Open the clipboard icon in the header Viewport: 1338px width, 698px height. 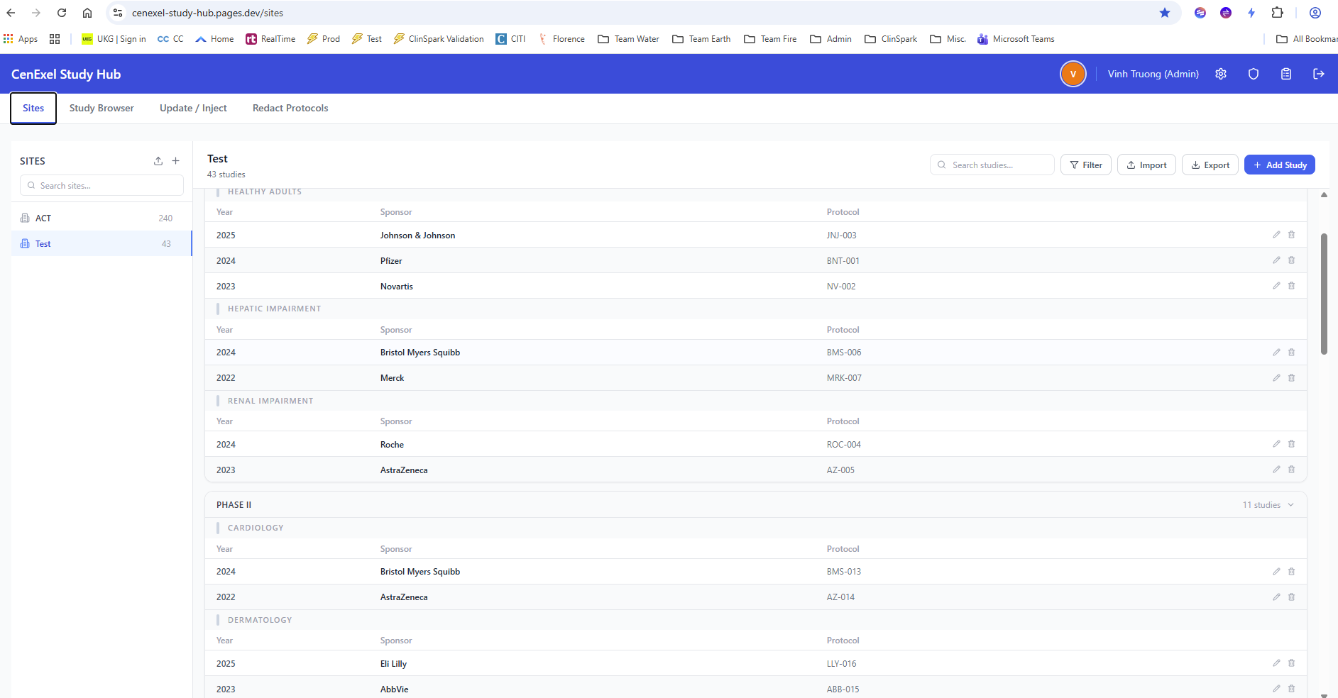1286,74
